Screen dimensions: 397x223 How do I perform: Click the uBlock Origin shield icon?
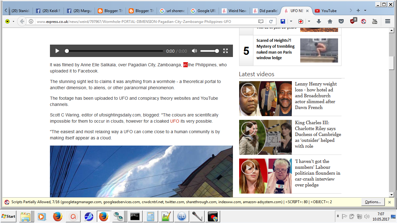[x=353, y=21]
